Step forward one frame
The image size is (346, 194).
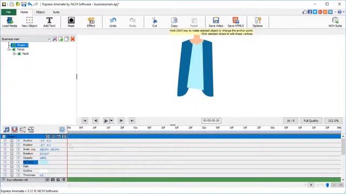[121, 121]
